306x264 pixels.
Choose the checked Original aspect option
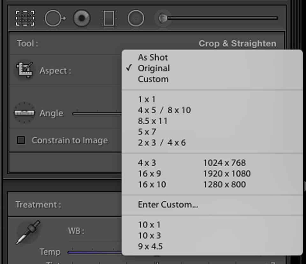coord(212,68)
